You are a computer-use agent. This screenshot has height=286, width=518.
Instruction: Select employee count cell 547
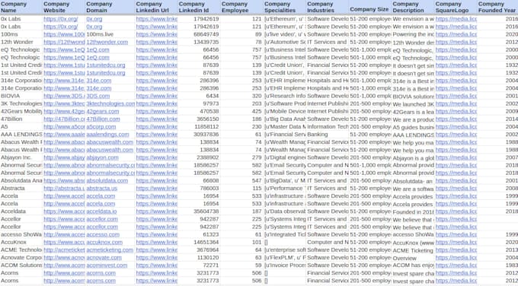(x=242, y=180)
